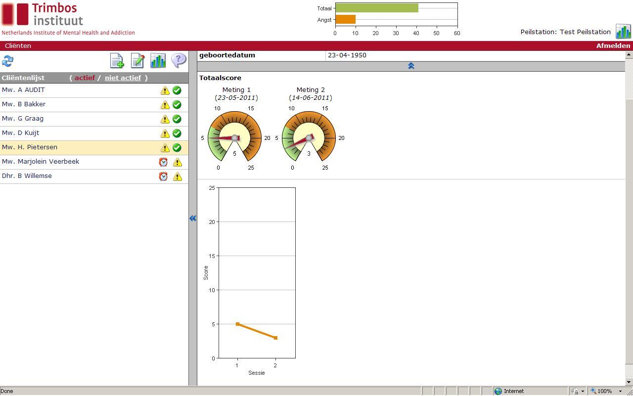Click the refresh client list icon
The height and width of the screenshot is (396, 633).
(7, 61)
